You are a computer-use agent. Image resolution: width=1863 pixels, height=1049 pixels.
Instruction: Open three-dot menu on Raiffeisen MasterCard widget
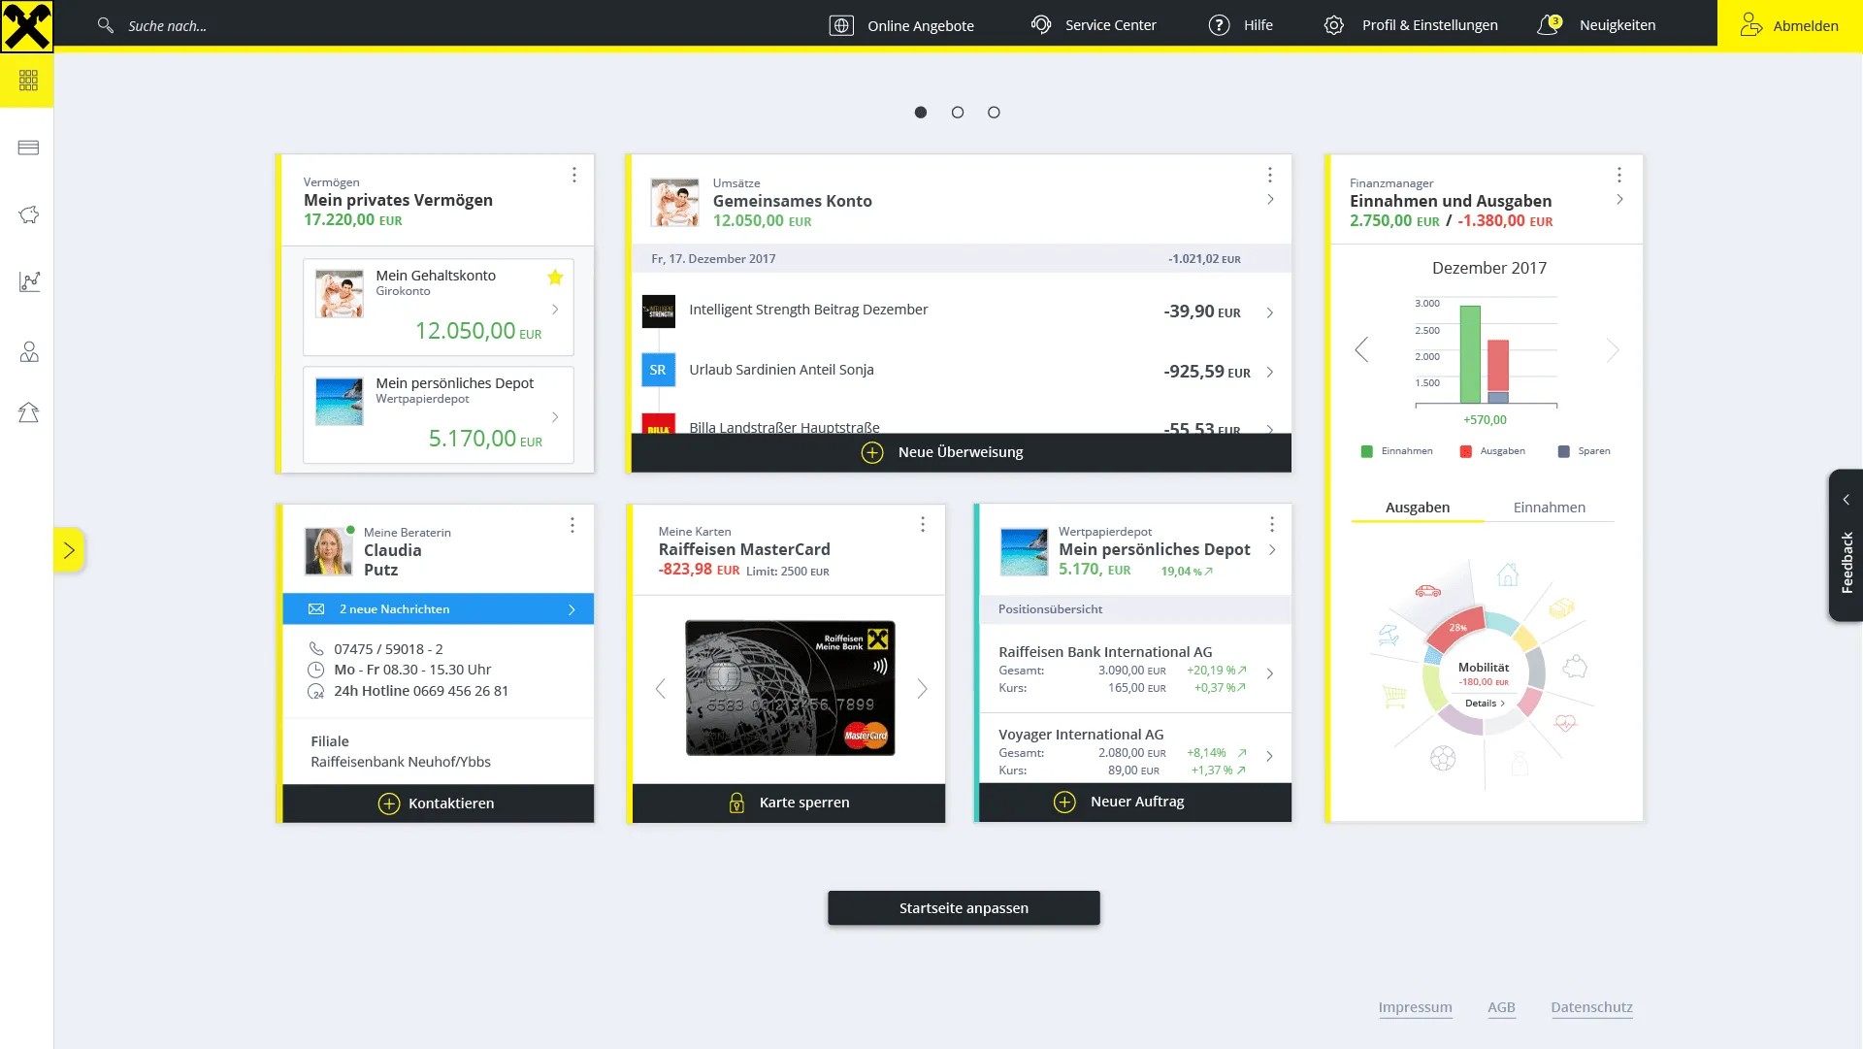click(x=923, y=524)
